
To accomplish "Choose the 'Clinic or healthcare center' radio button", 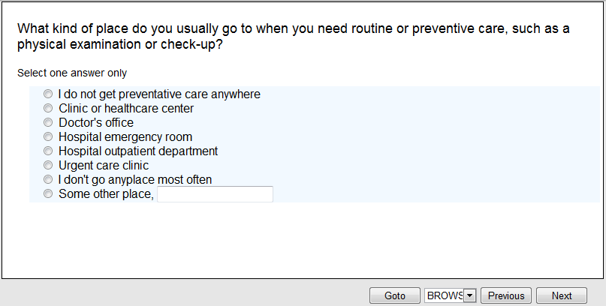I will click(49, 109).
